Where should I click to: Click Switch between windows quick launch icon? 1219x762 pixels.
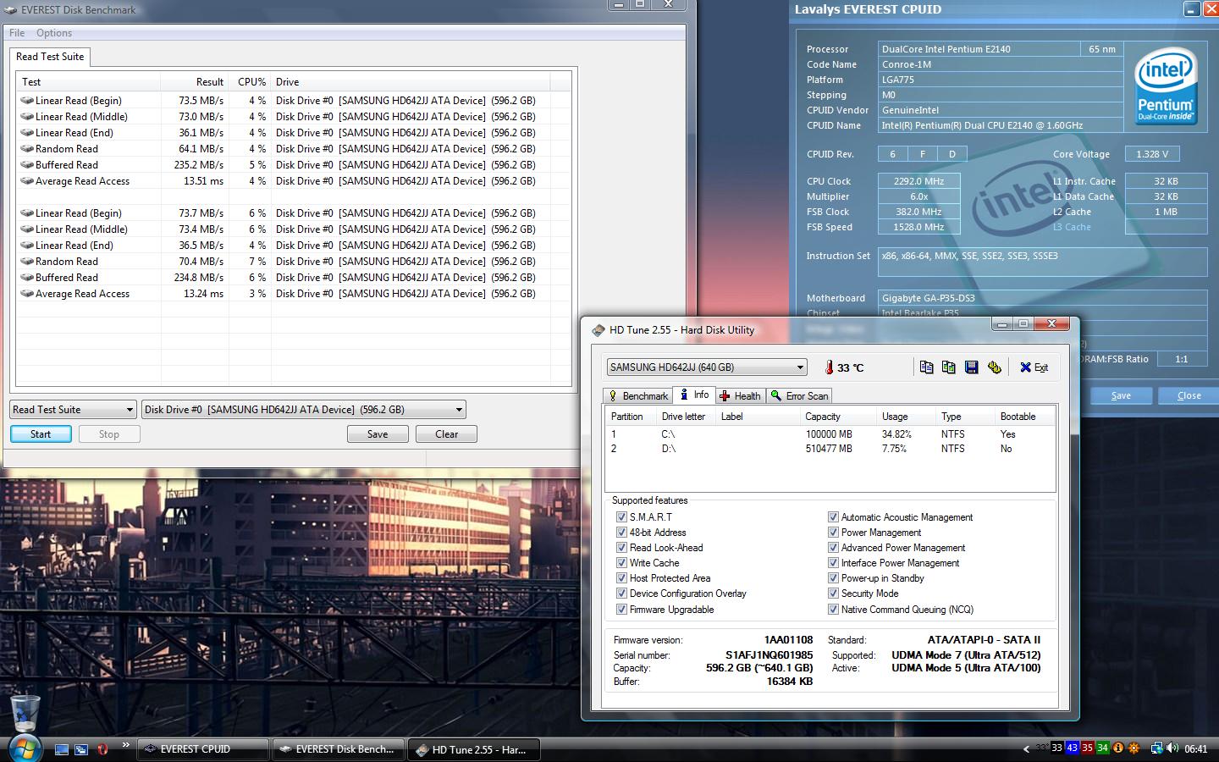(x=81, y=749)
